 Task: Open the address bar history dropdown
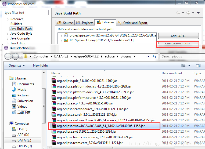point(148,57)
